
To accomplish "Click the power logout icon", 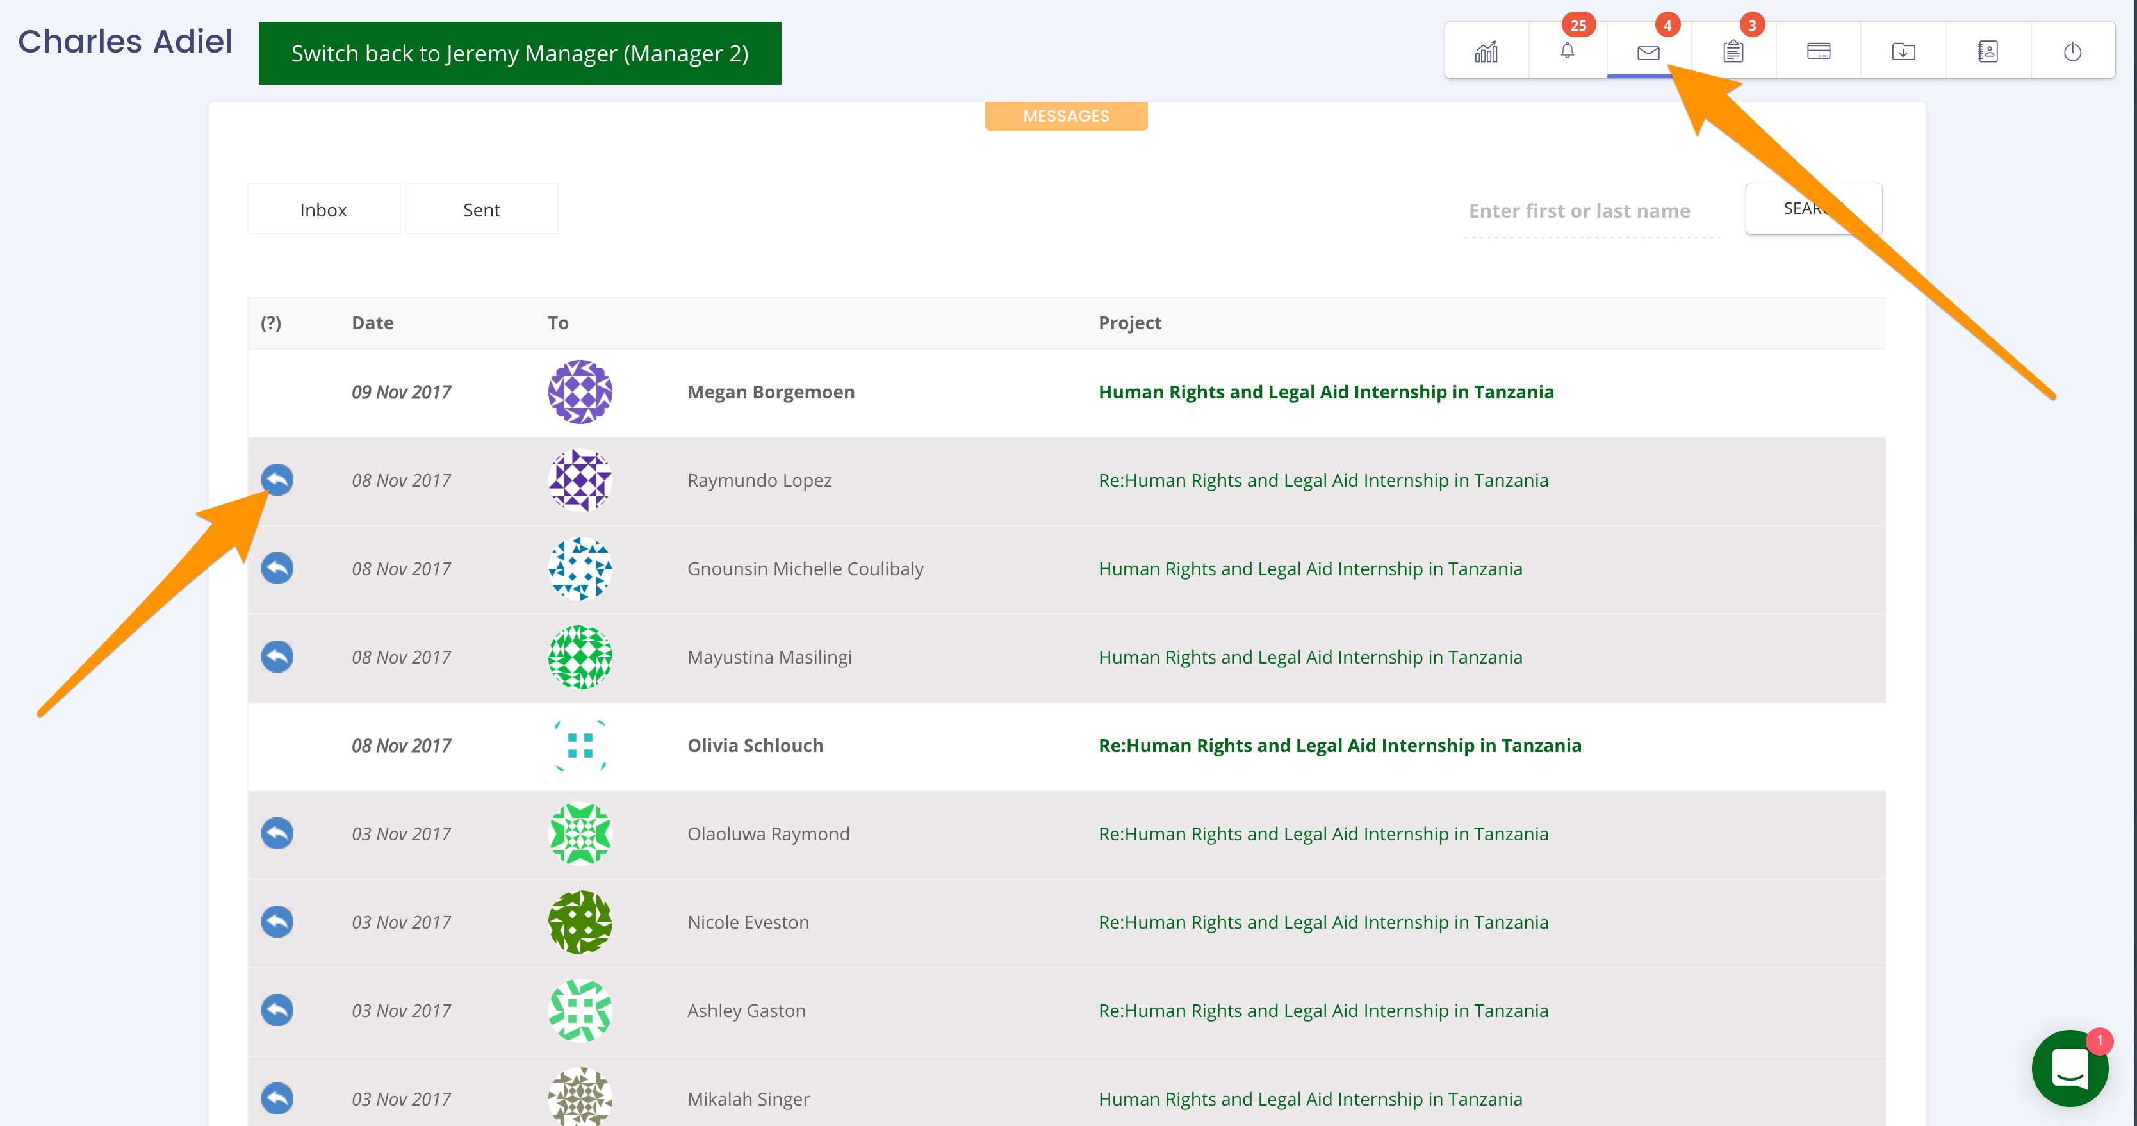I will point(2072,51).
